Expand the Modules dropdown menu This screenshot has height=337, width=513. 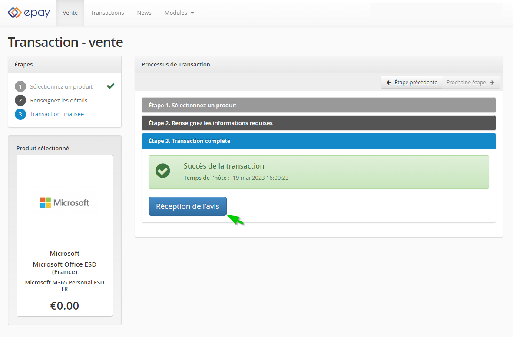(x=179, y=13)
